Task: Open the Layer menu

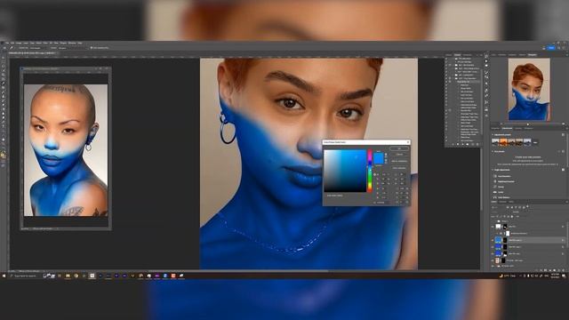Action: (26, 44)
